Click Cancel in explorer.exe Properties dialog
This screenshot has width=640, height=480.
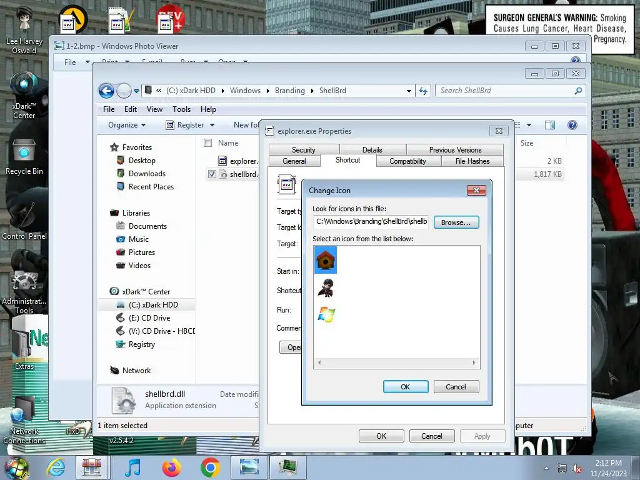coord(431,436)
